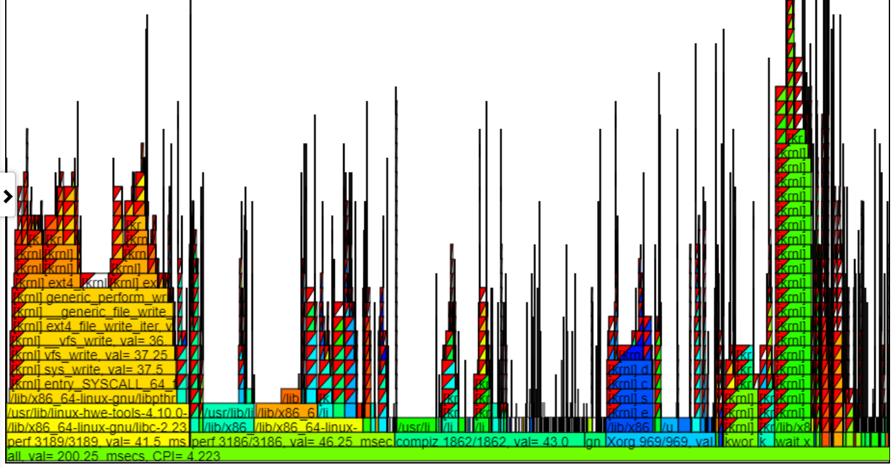Select the '[krnl] e' frame in the Xorg stack

point(629,412)
